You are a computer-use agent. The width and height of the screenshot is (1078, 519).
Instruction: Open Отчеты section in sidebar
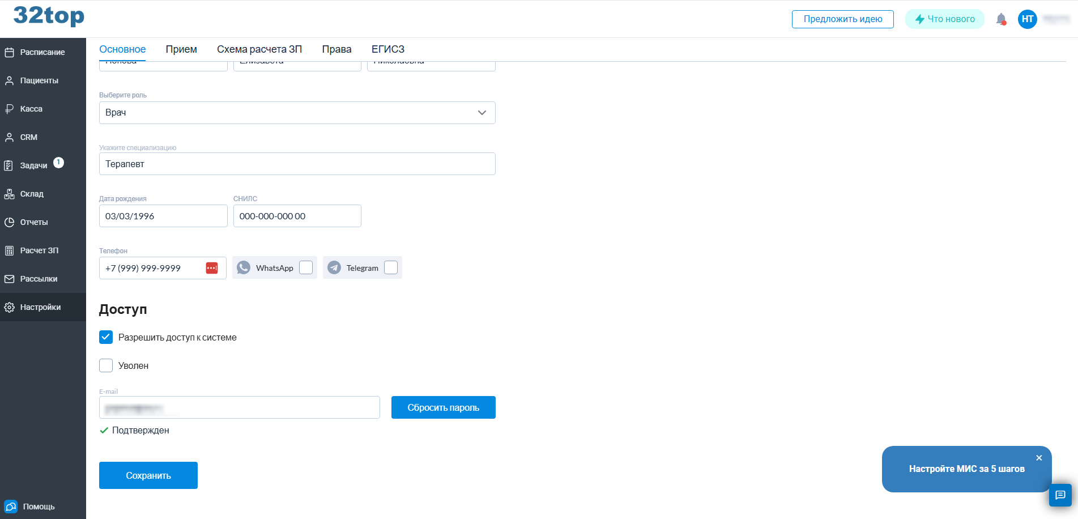[34, 222]
